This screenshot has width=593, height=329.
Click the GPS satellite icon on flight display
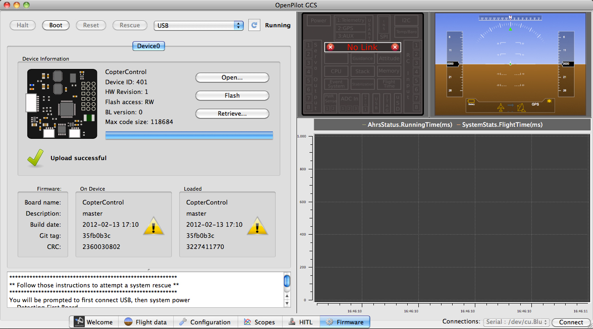pos(549,101)
